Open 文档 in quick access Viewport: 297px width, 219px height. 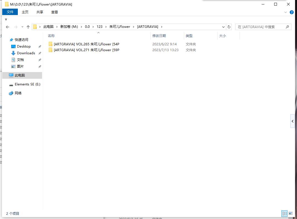[20, 60]
